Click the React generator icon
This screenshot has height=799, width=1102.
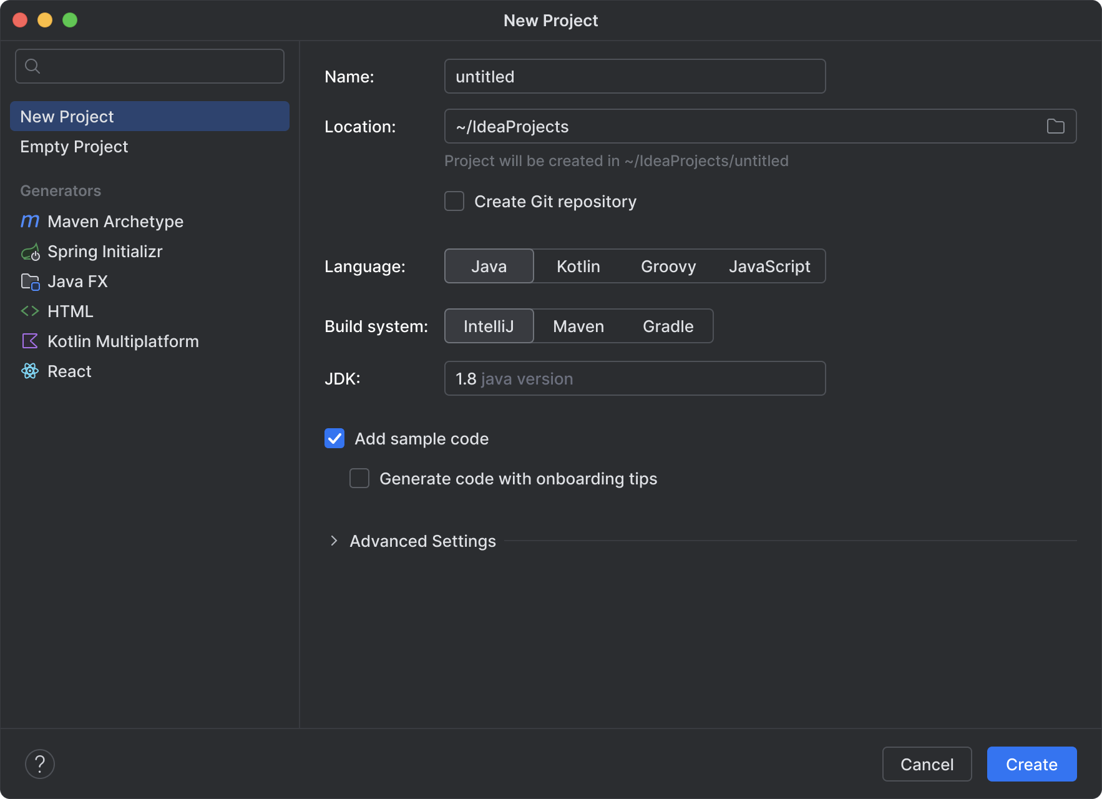tap(30, 371)
